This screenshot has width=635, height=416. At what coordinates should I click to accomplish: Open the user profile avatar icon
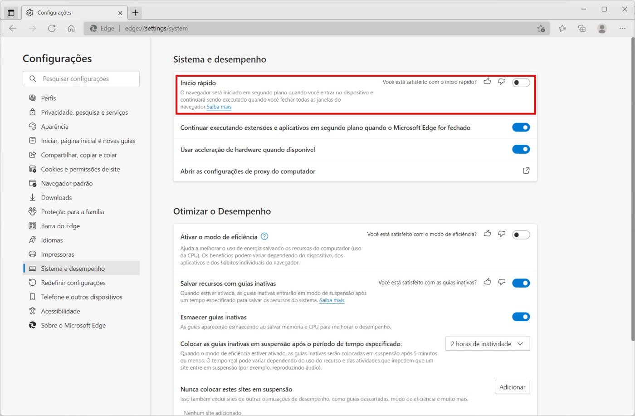click(x=602, y=28)
